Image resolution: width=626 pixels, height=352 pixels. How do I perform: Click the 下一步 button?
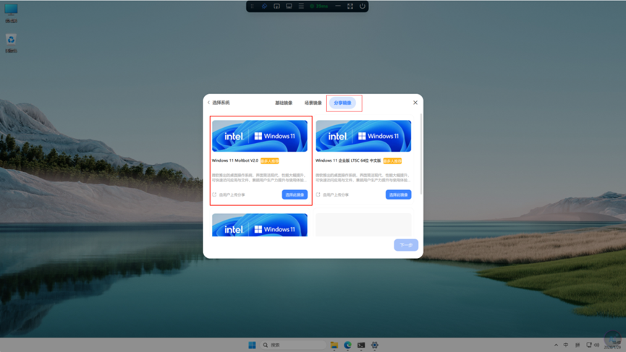point(406,245)
